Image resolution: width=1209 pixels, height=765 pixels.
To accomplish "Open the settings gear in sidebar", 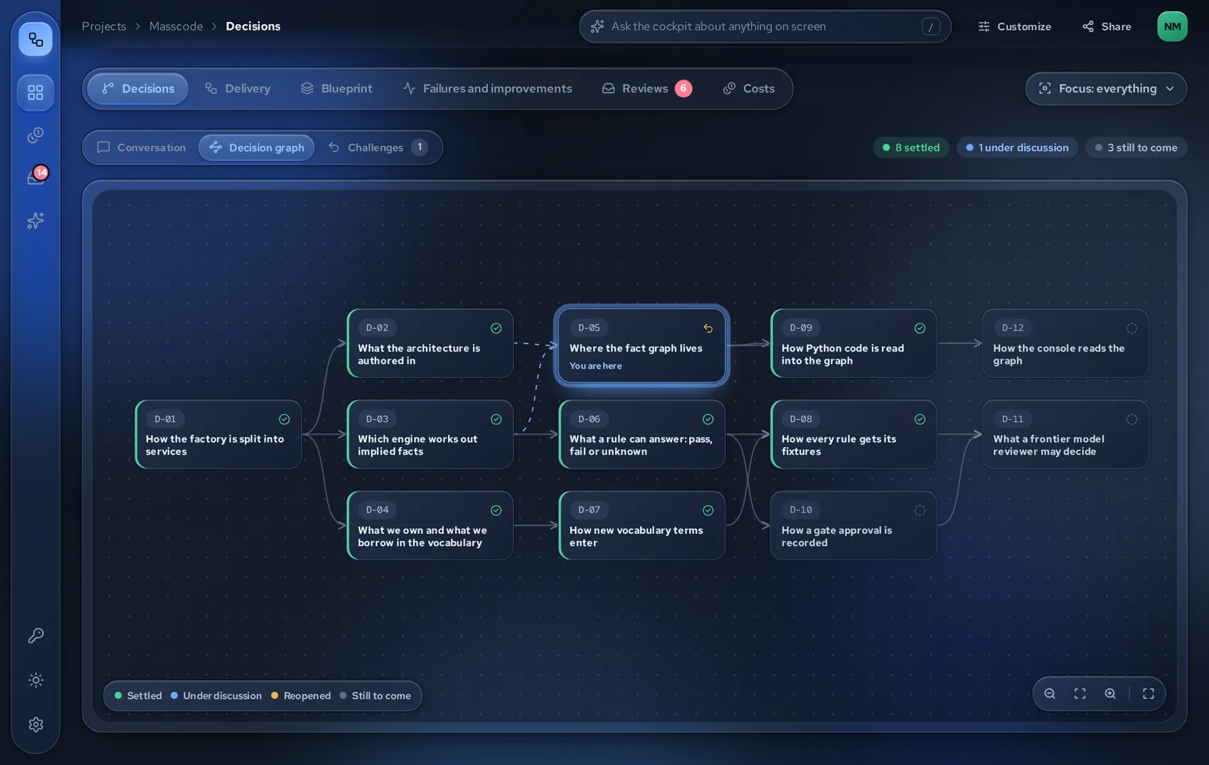I will point(36,724).
